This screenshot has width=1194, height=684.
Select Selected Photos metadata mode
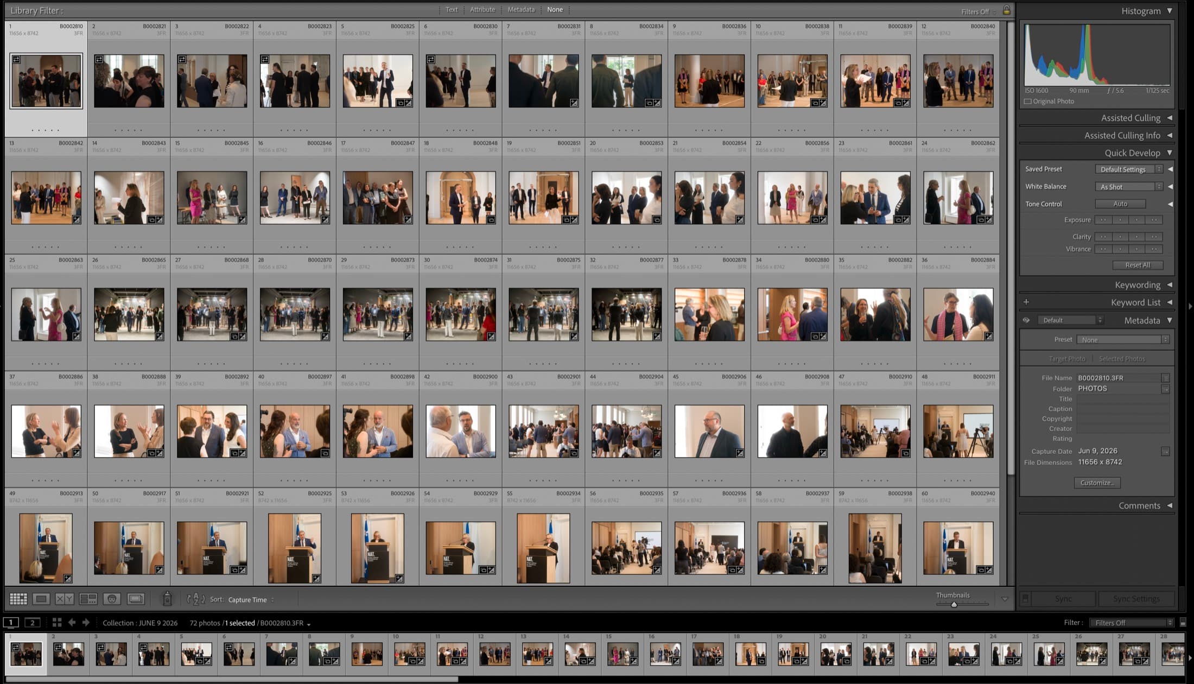[x=1122, y=359]
